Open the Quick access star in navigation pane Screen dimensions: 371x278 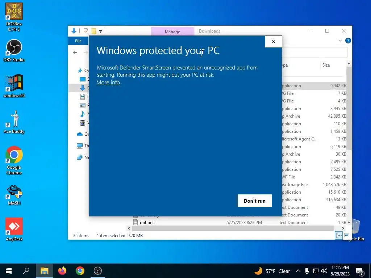[80, 71]
